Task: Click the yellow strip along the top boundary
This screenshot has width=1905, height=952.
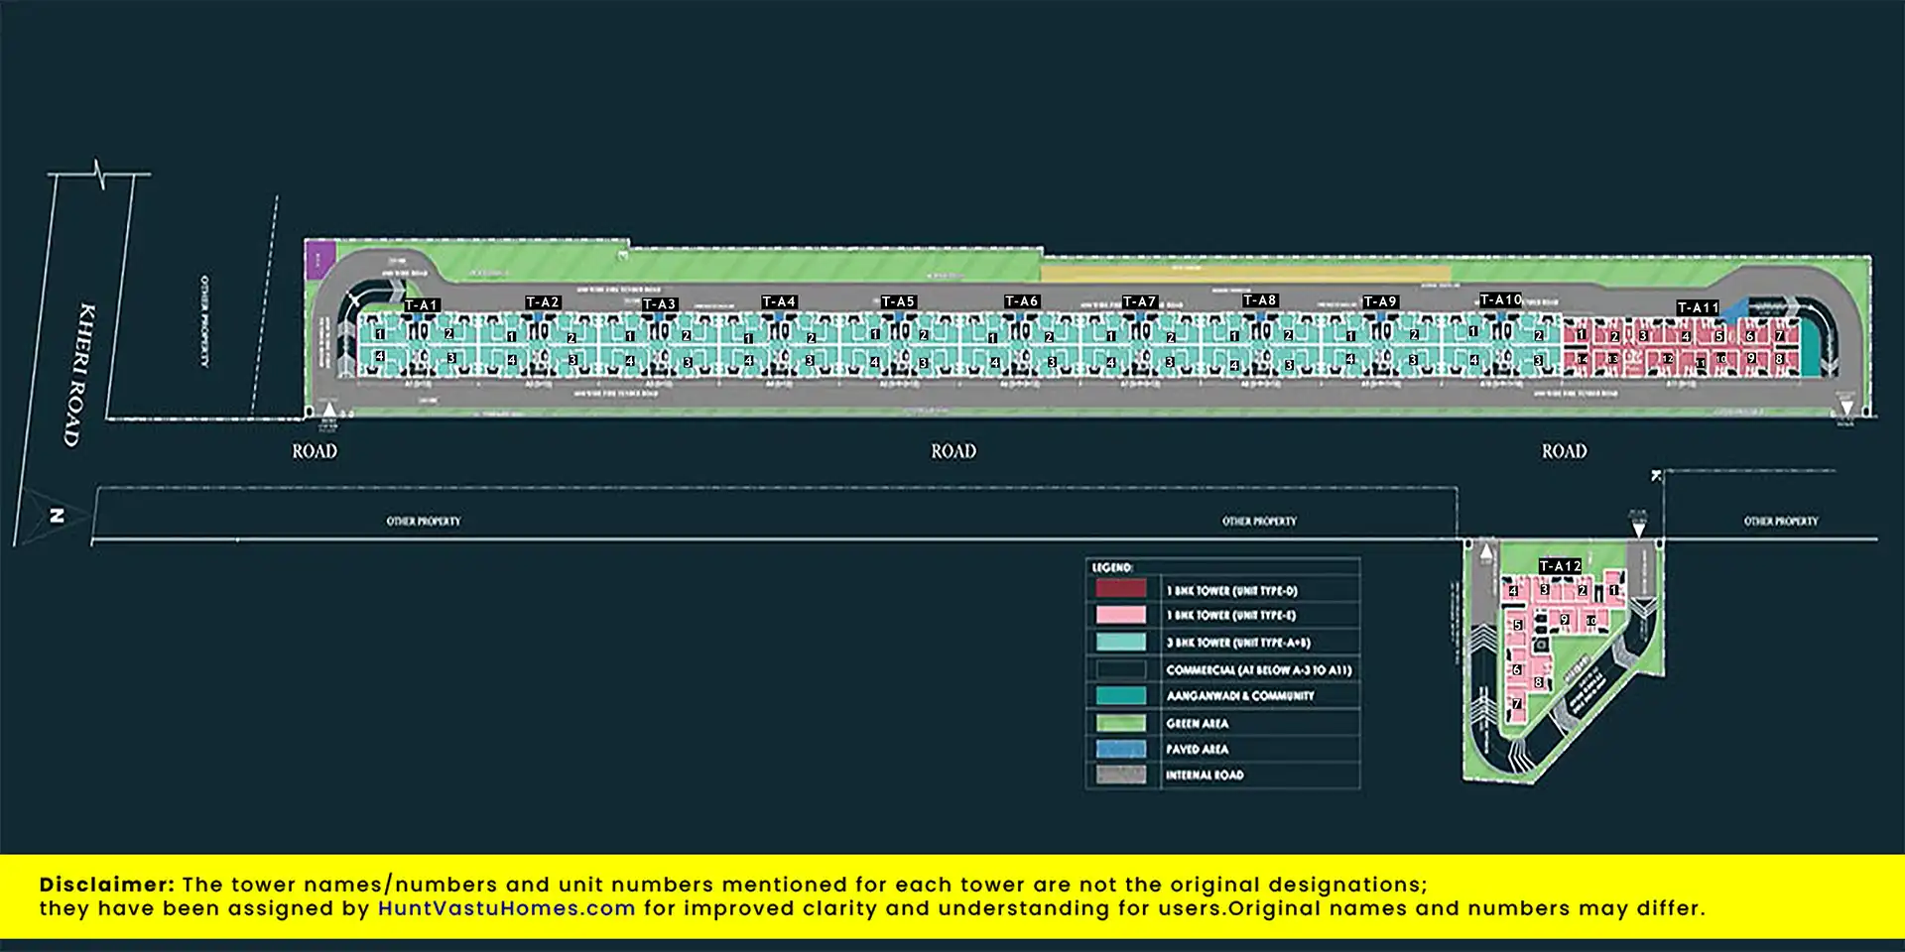Action: 1245,272
